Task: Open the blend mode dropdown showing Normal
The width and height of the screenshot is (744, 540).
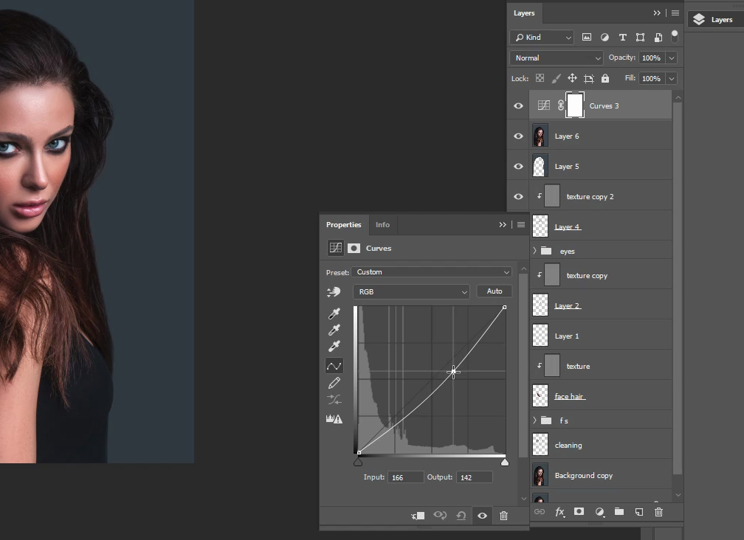Action: (x=555, y=58)
